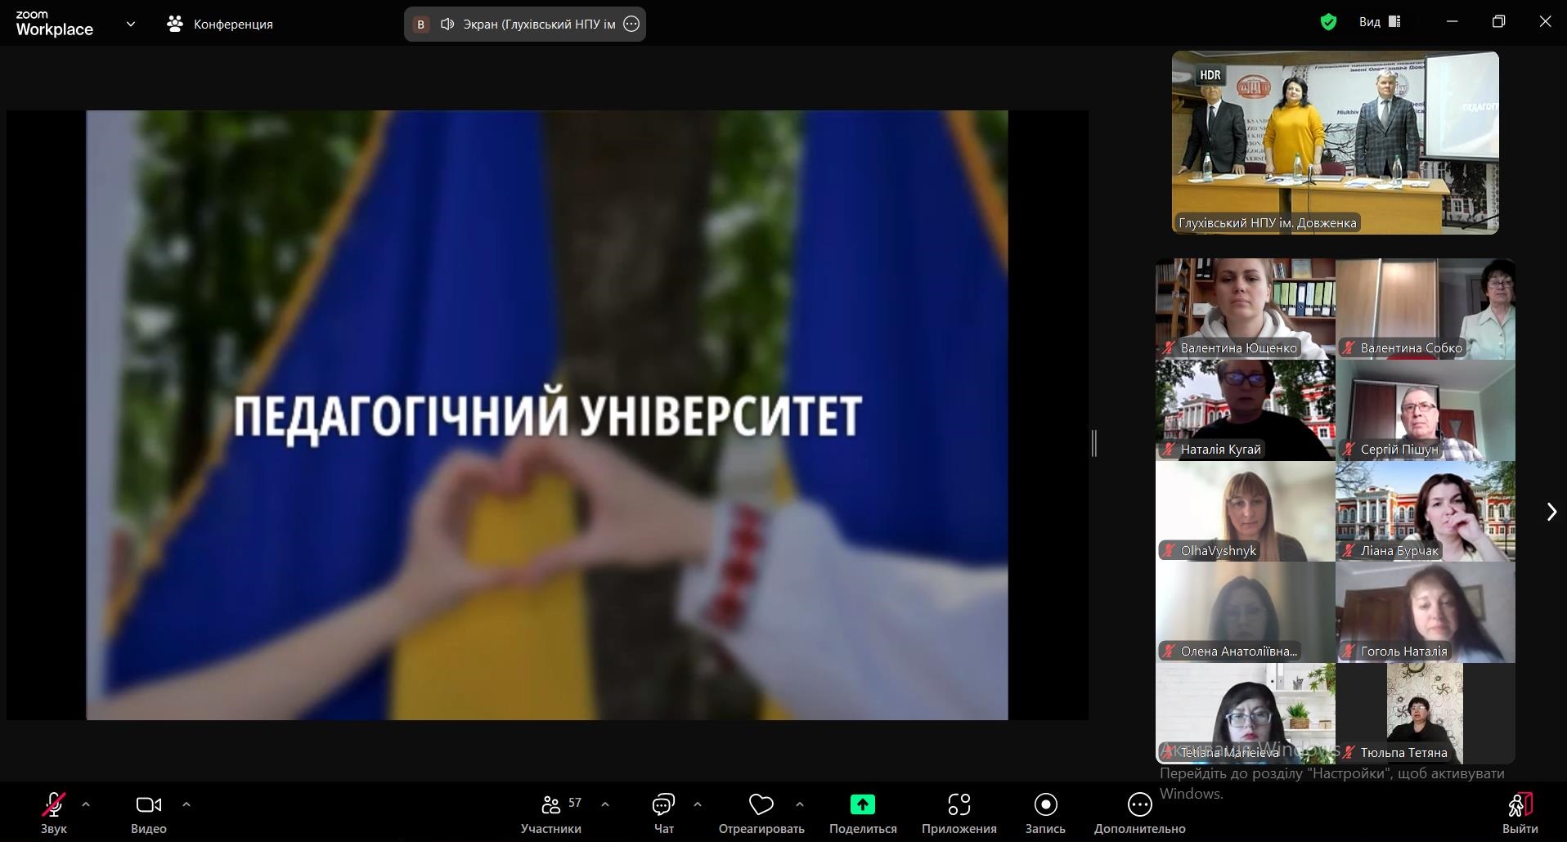Grab the divider handle beside shared screen

click(1094, 443)
